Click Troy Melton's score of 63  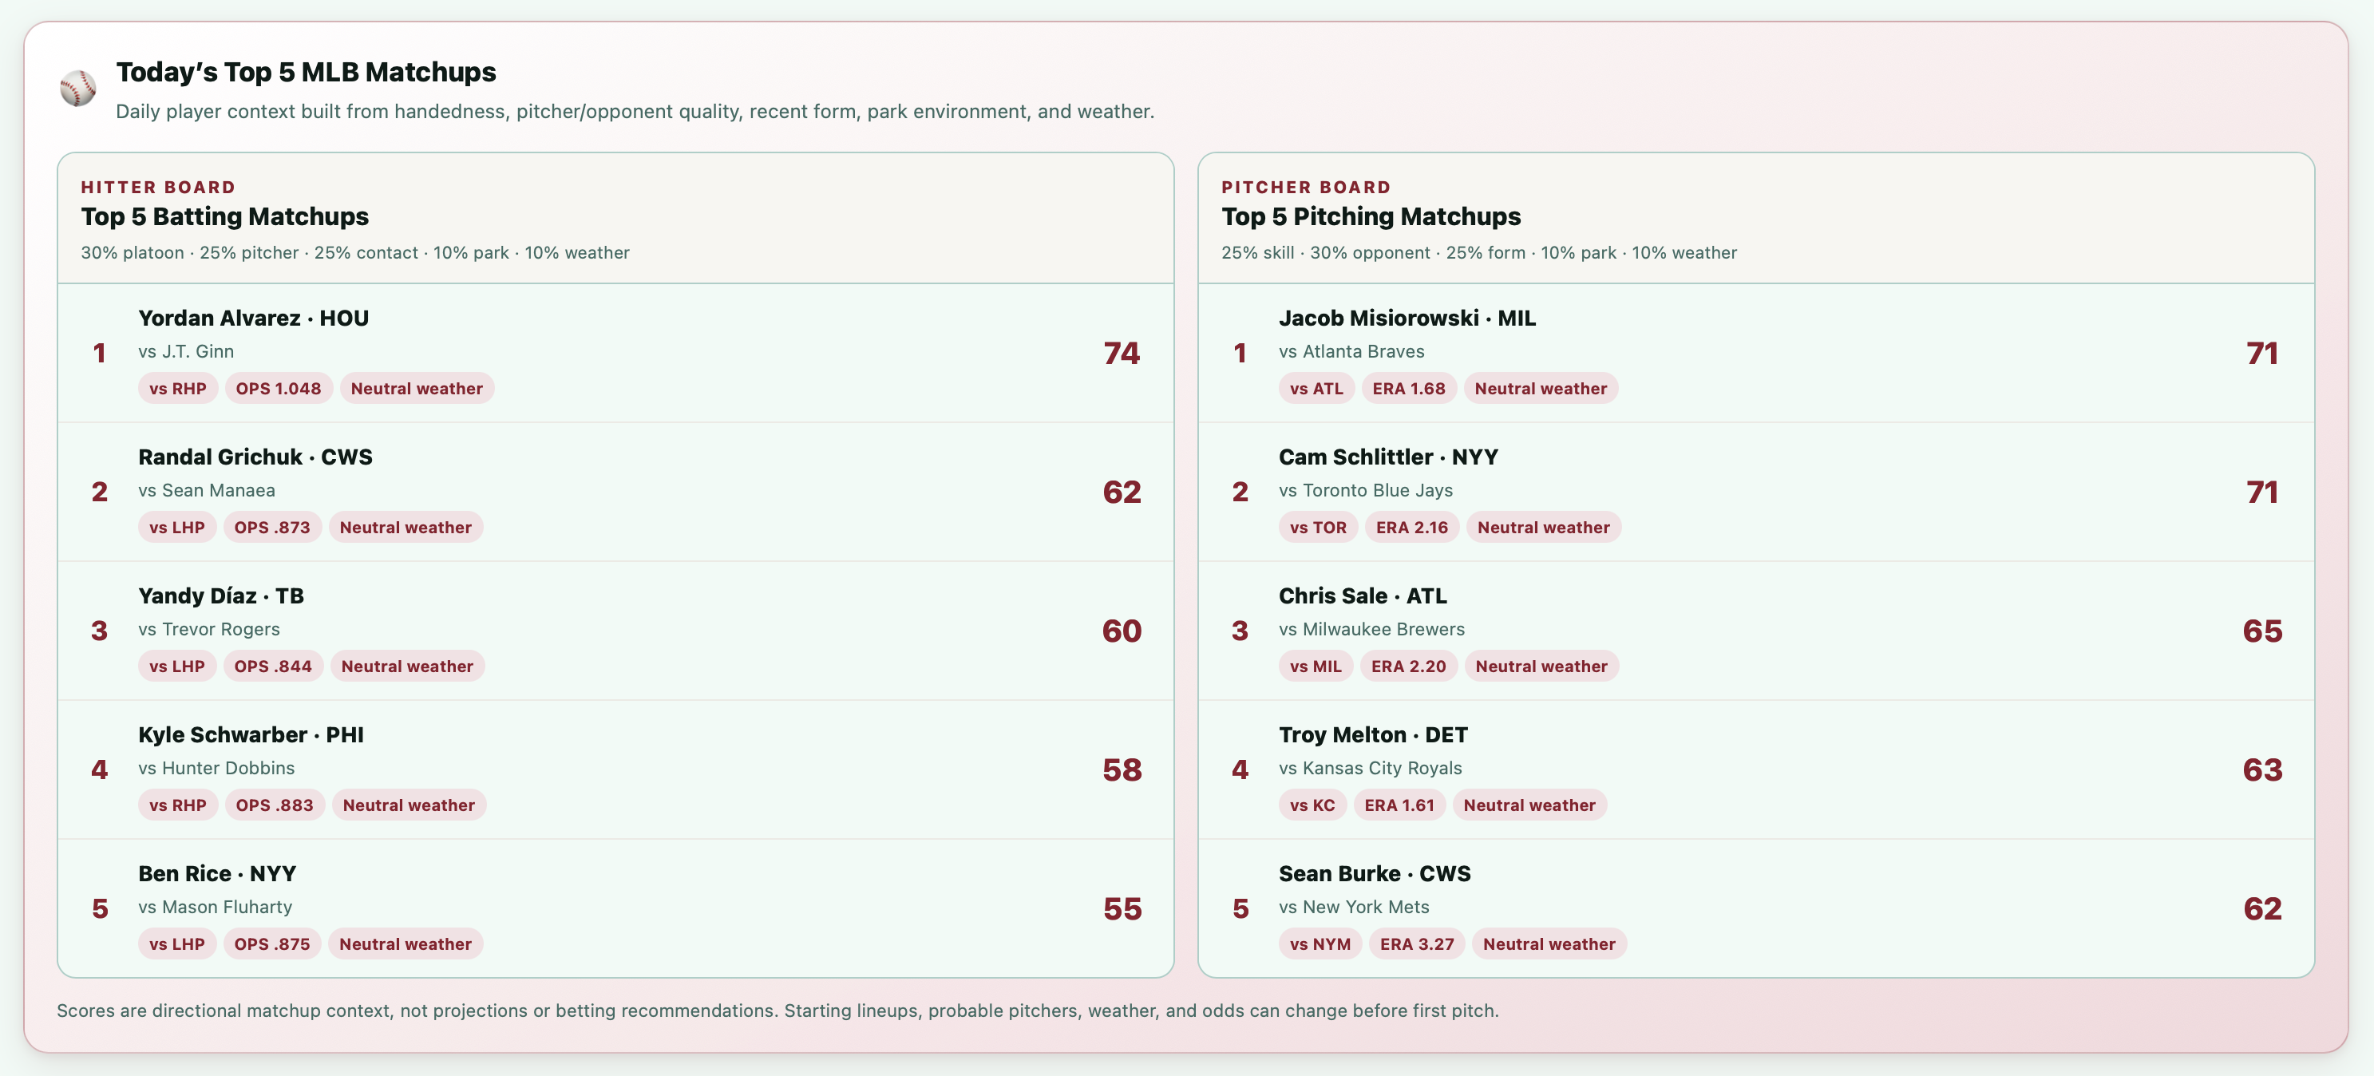(x=2262, y=770)
